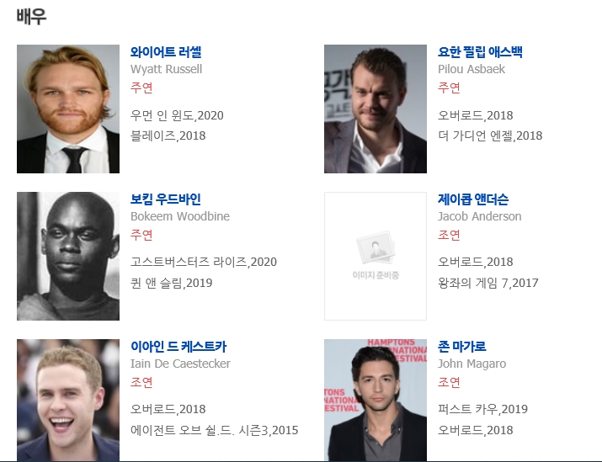The width and height of the screenshot is (602, 462).
Task: Open the 와이어트 러셀 name link
Action: tap(166, 52)
